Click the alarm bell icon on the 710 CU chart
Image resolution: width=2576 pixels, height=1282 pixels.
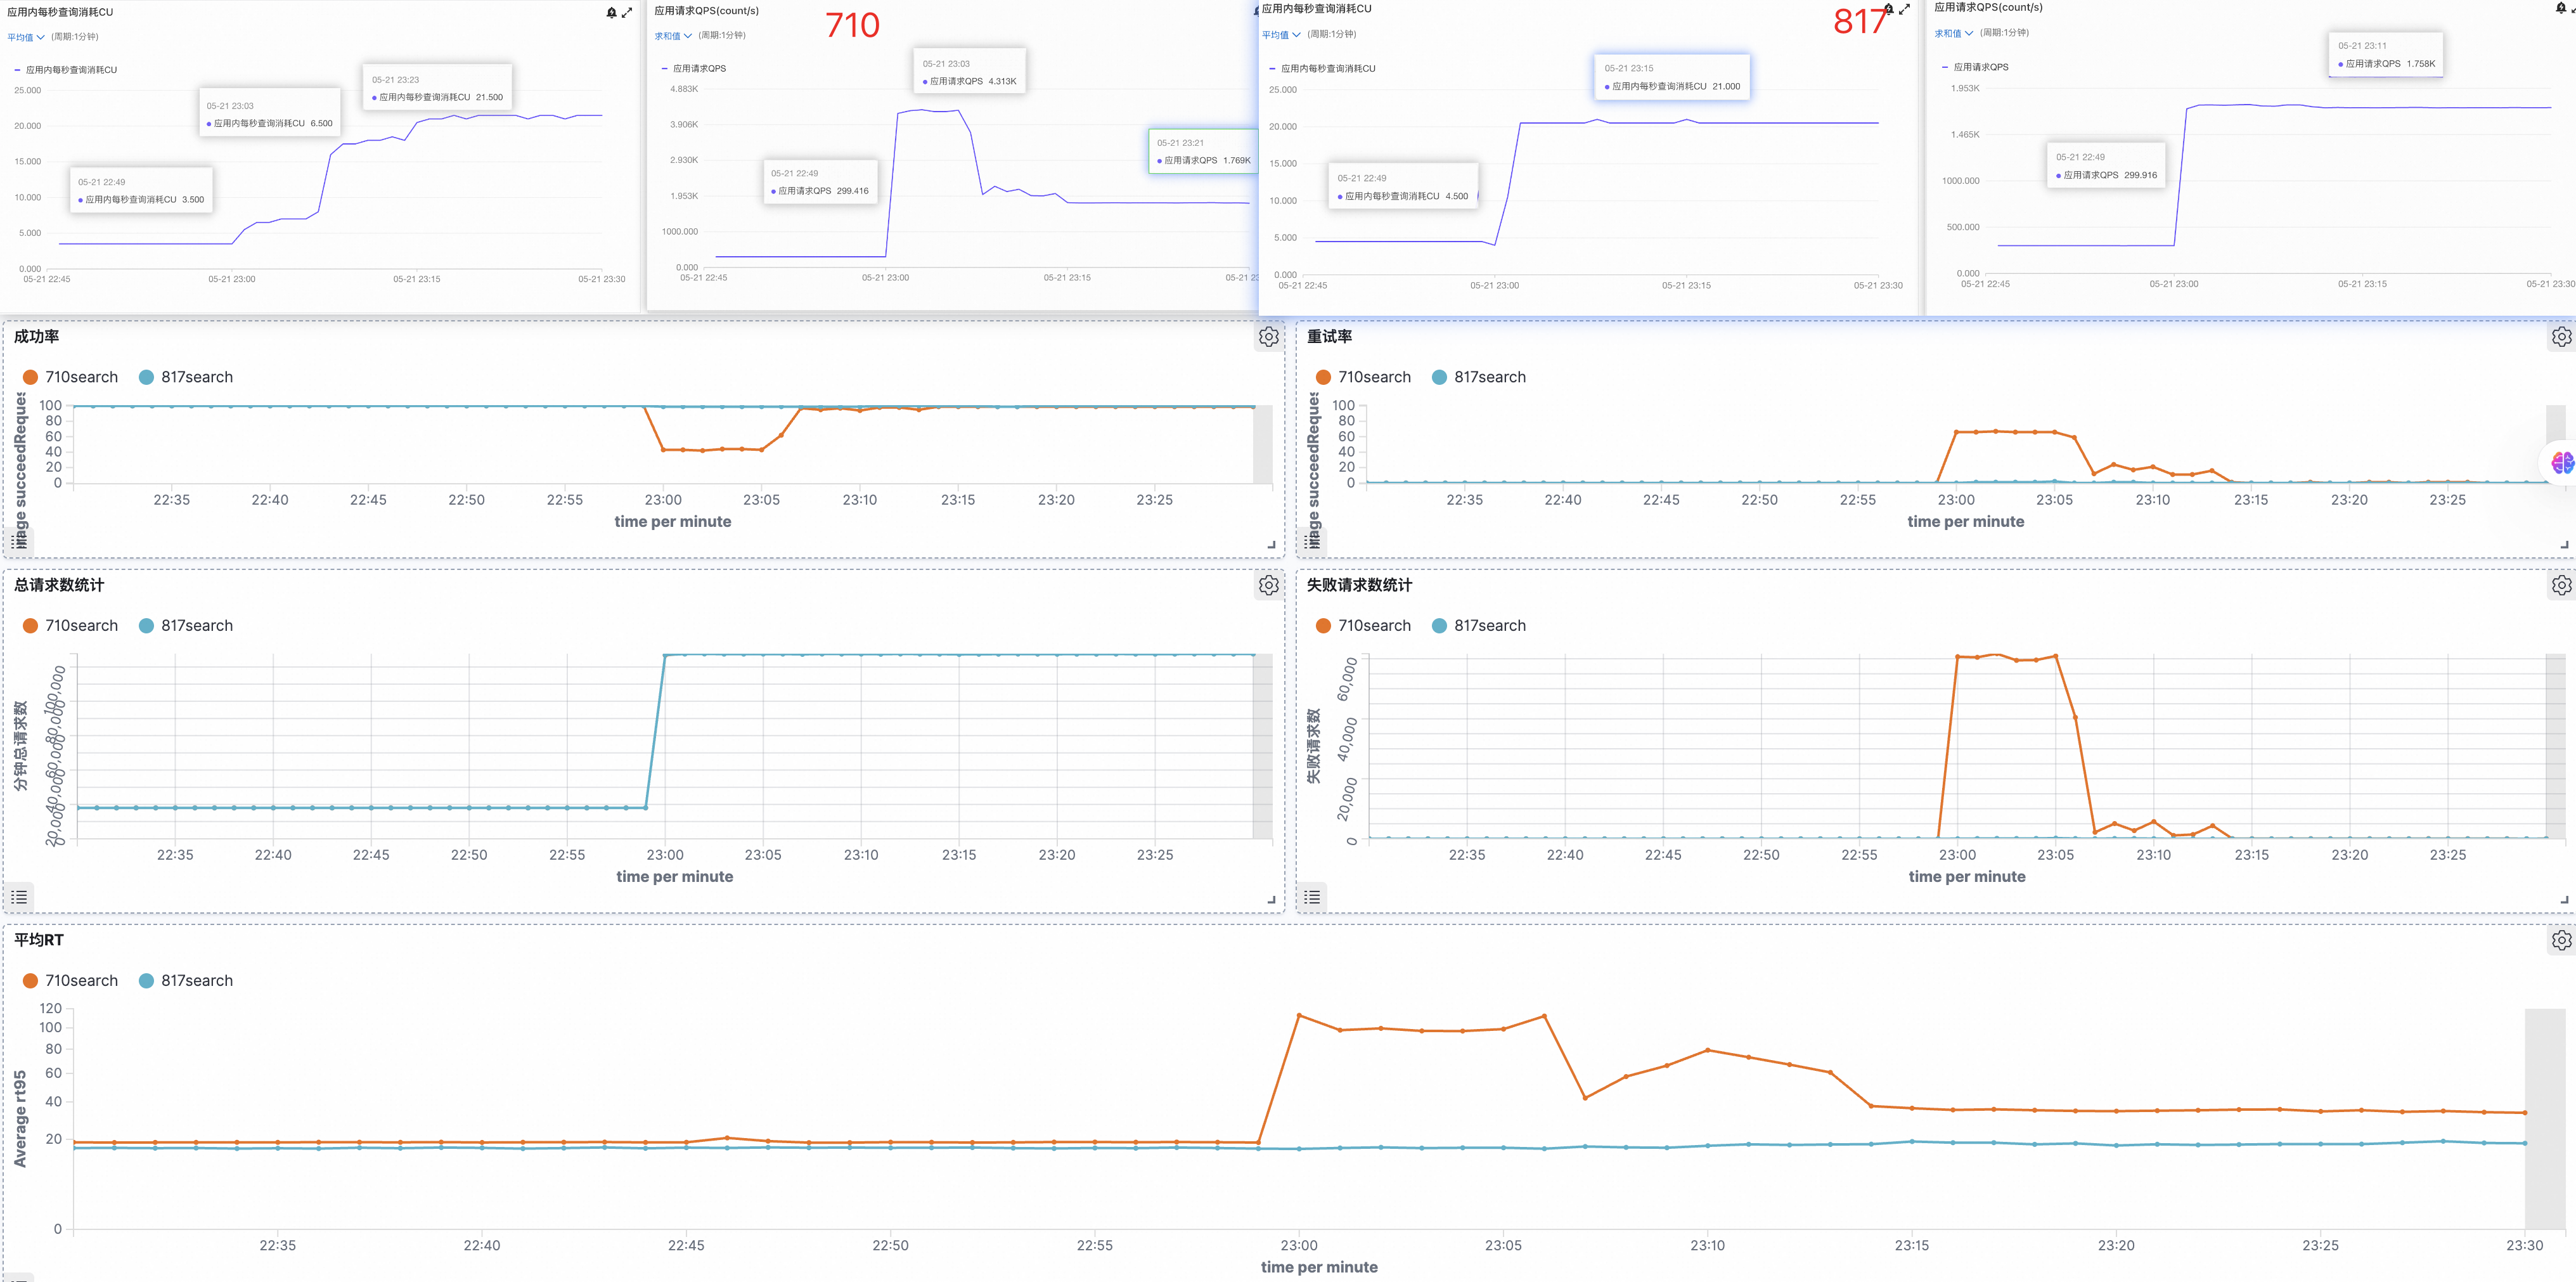point(612,13)
